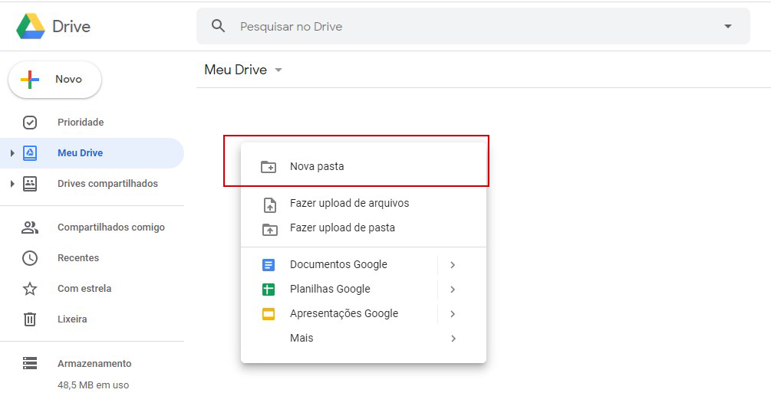Screen dimensions: 771x419
Task: Click the green Planilhas Google icon
Action: click(269, 290)
